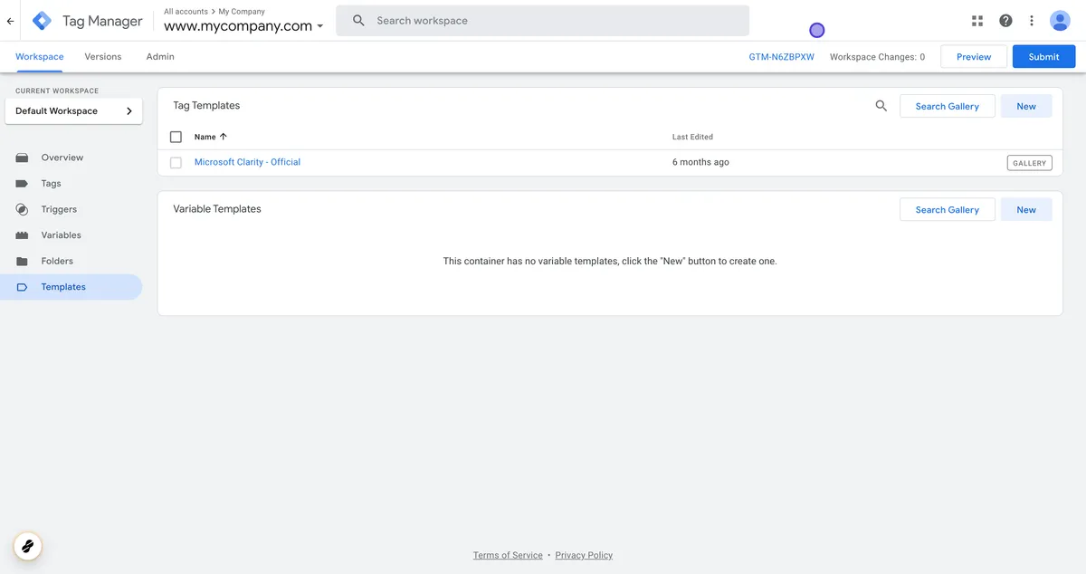Click the Variable Templates heading

(x=217, y=208)
